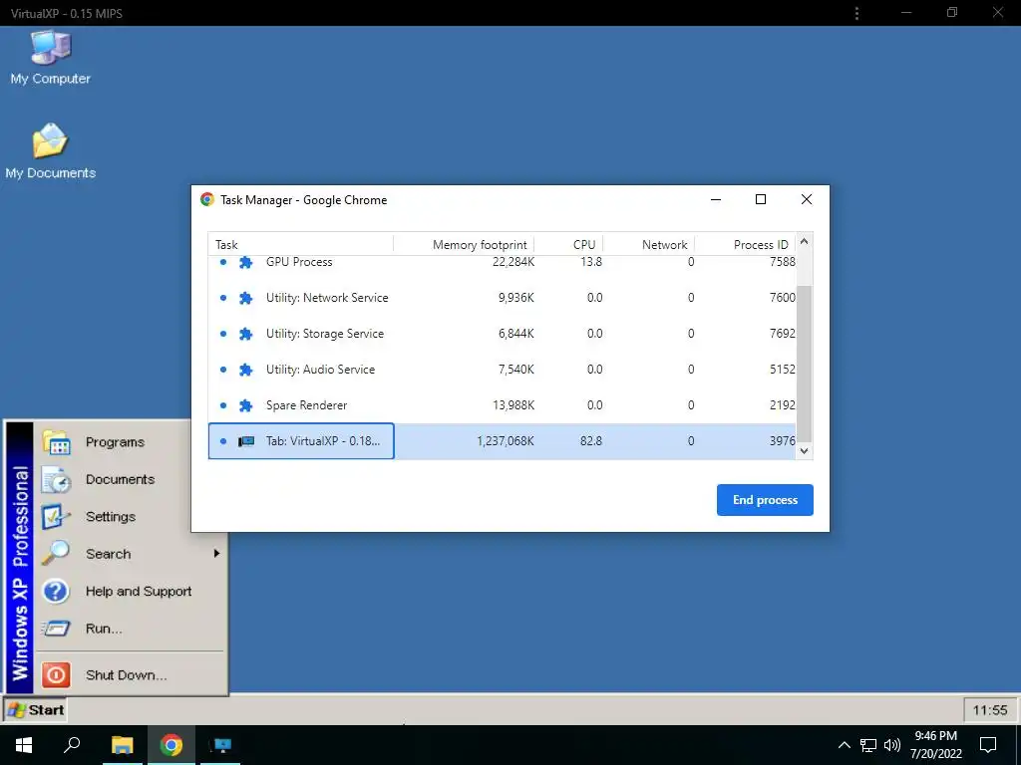Click the red Shut Down power icon
The image size is (1021, 765).
tap(56, 674)
